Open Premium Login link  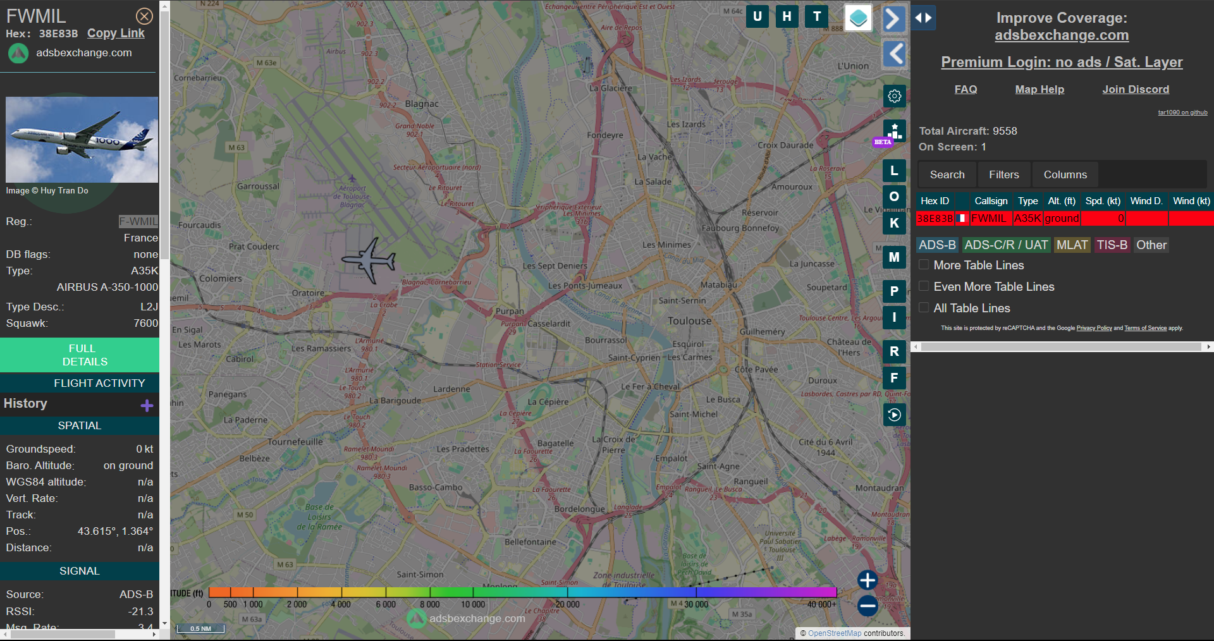1062,62
